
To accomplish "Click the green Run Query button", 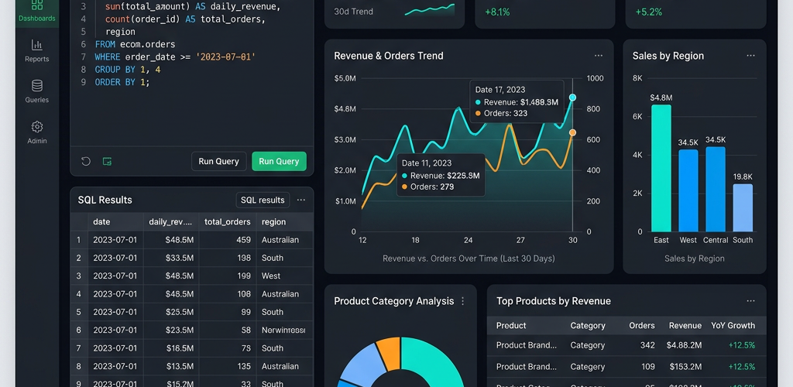I will [x=279, y=161].
